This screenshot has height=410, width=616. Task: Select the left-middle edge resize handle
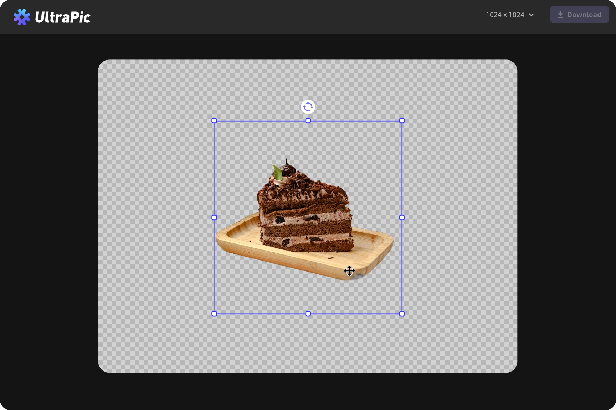214,217
